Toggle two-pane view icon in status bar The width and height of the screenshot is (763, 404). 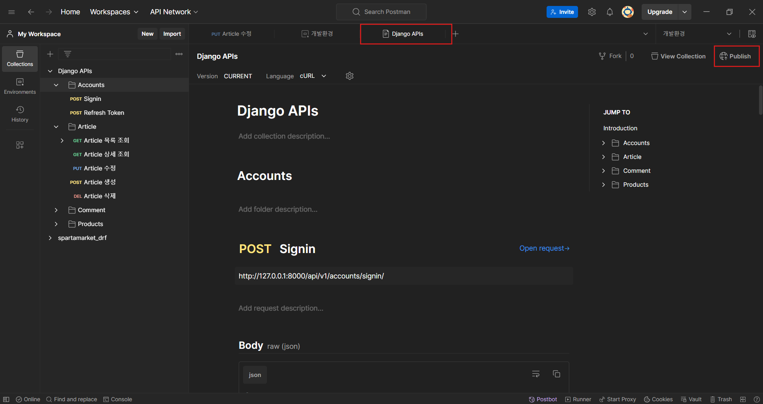743,399
